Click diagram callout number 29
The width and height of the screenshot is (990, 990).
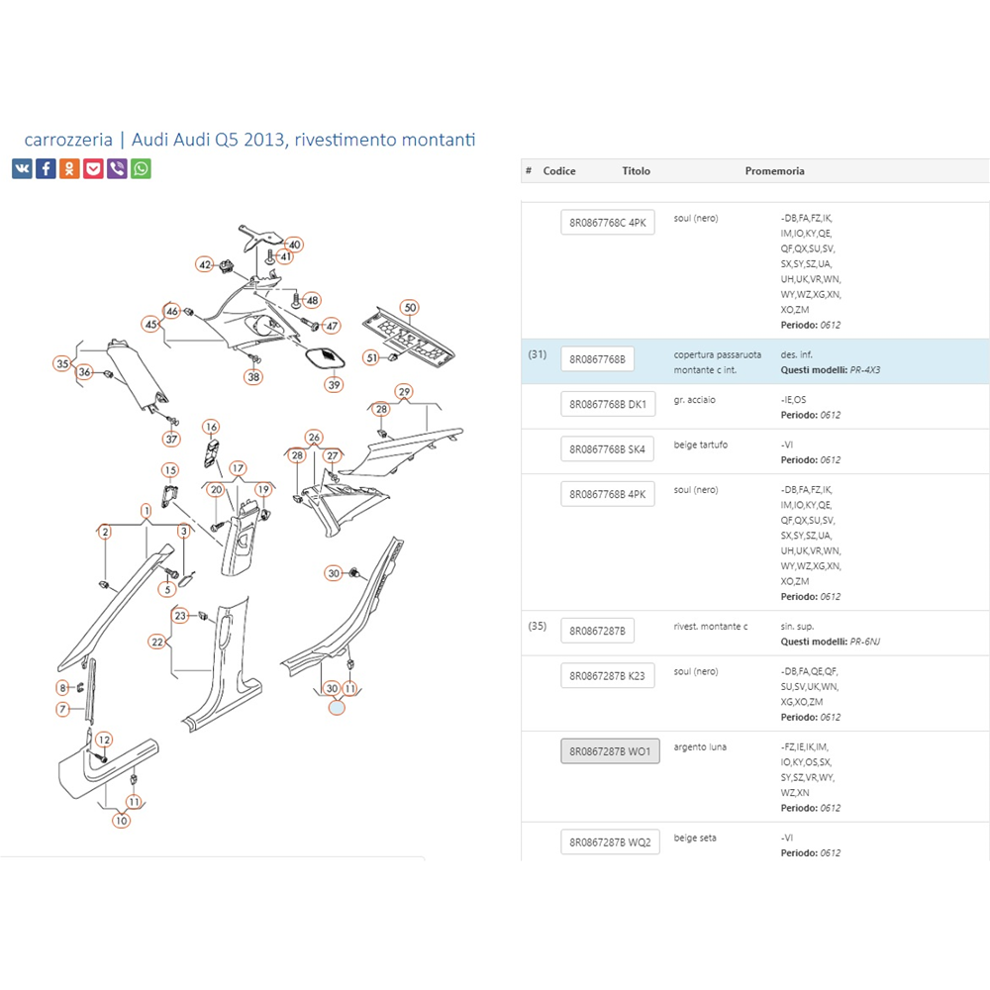pyautogui.click(x=404, y=391)
